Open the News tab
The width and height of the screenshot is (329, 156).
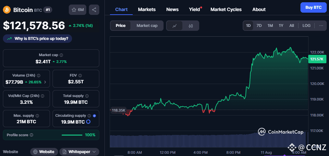[173, 9]
